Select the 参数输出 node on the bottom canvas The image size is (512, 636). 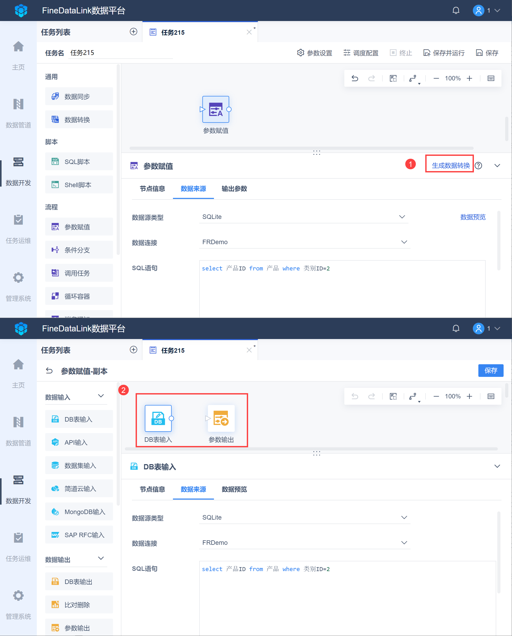[x=221, y=418]
